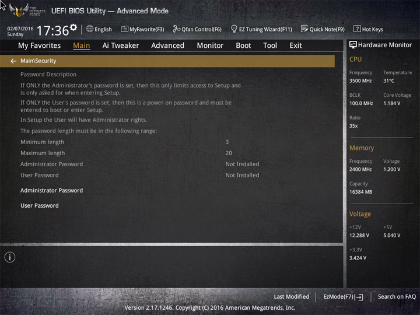The image size is (420, 315).
Task: Click the Memory frequency 2400 MHz value
Action: pos(360,169)
